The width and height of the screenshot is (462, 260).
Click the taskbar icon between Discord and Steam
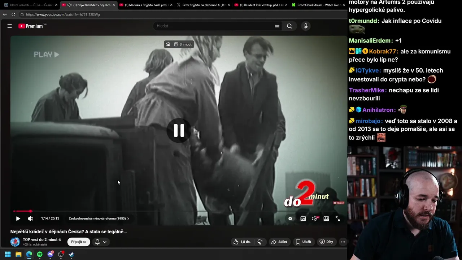tap(61, 254)
